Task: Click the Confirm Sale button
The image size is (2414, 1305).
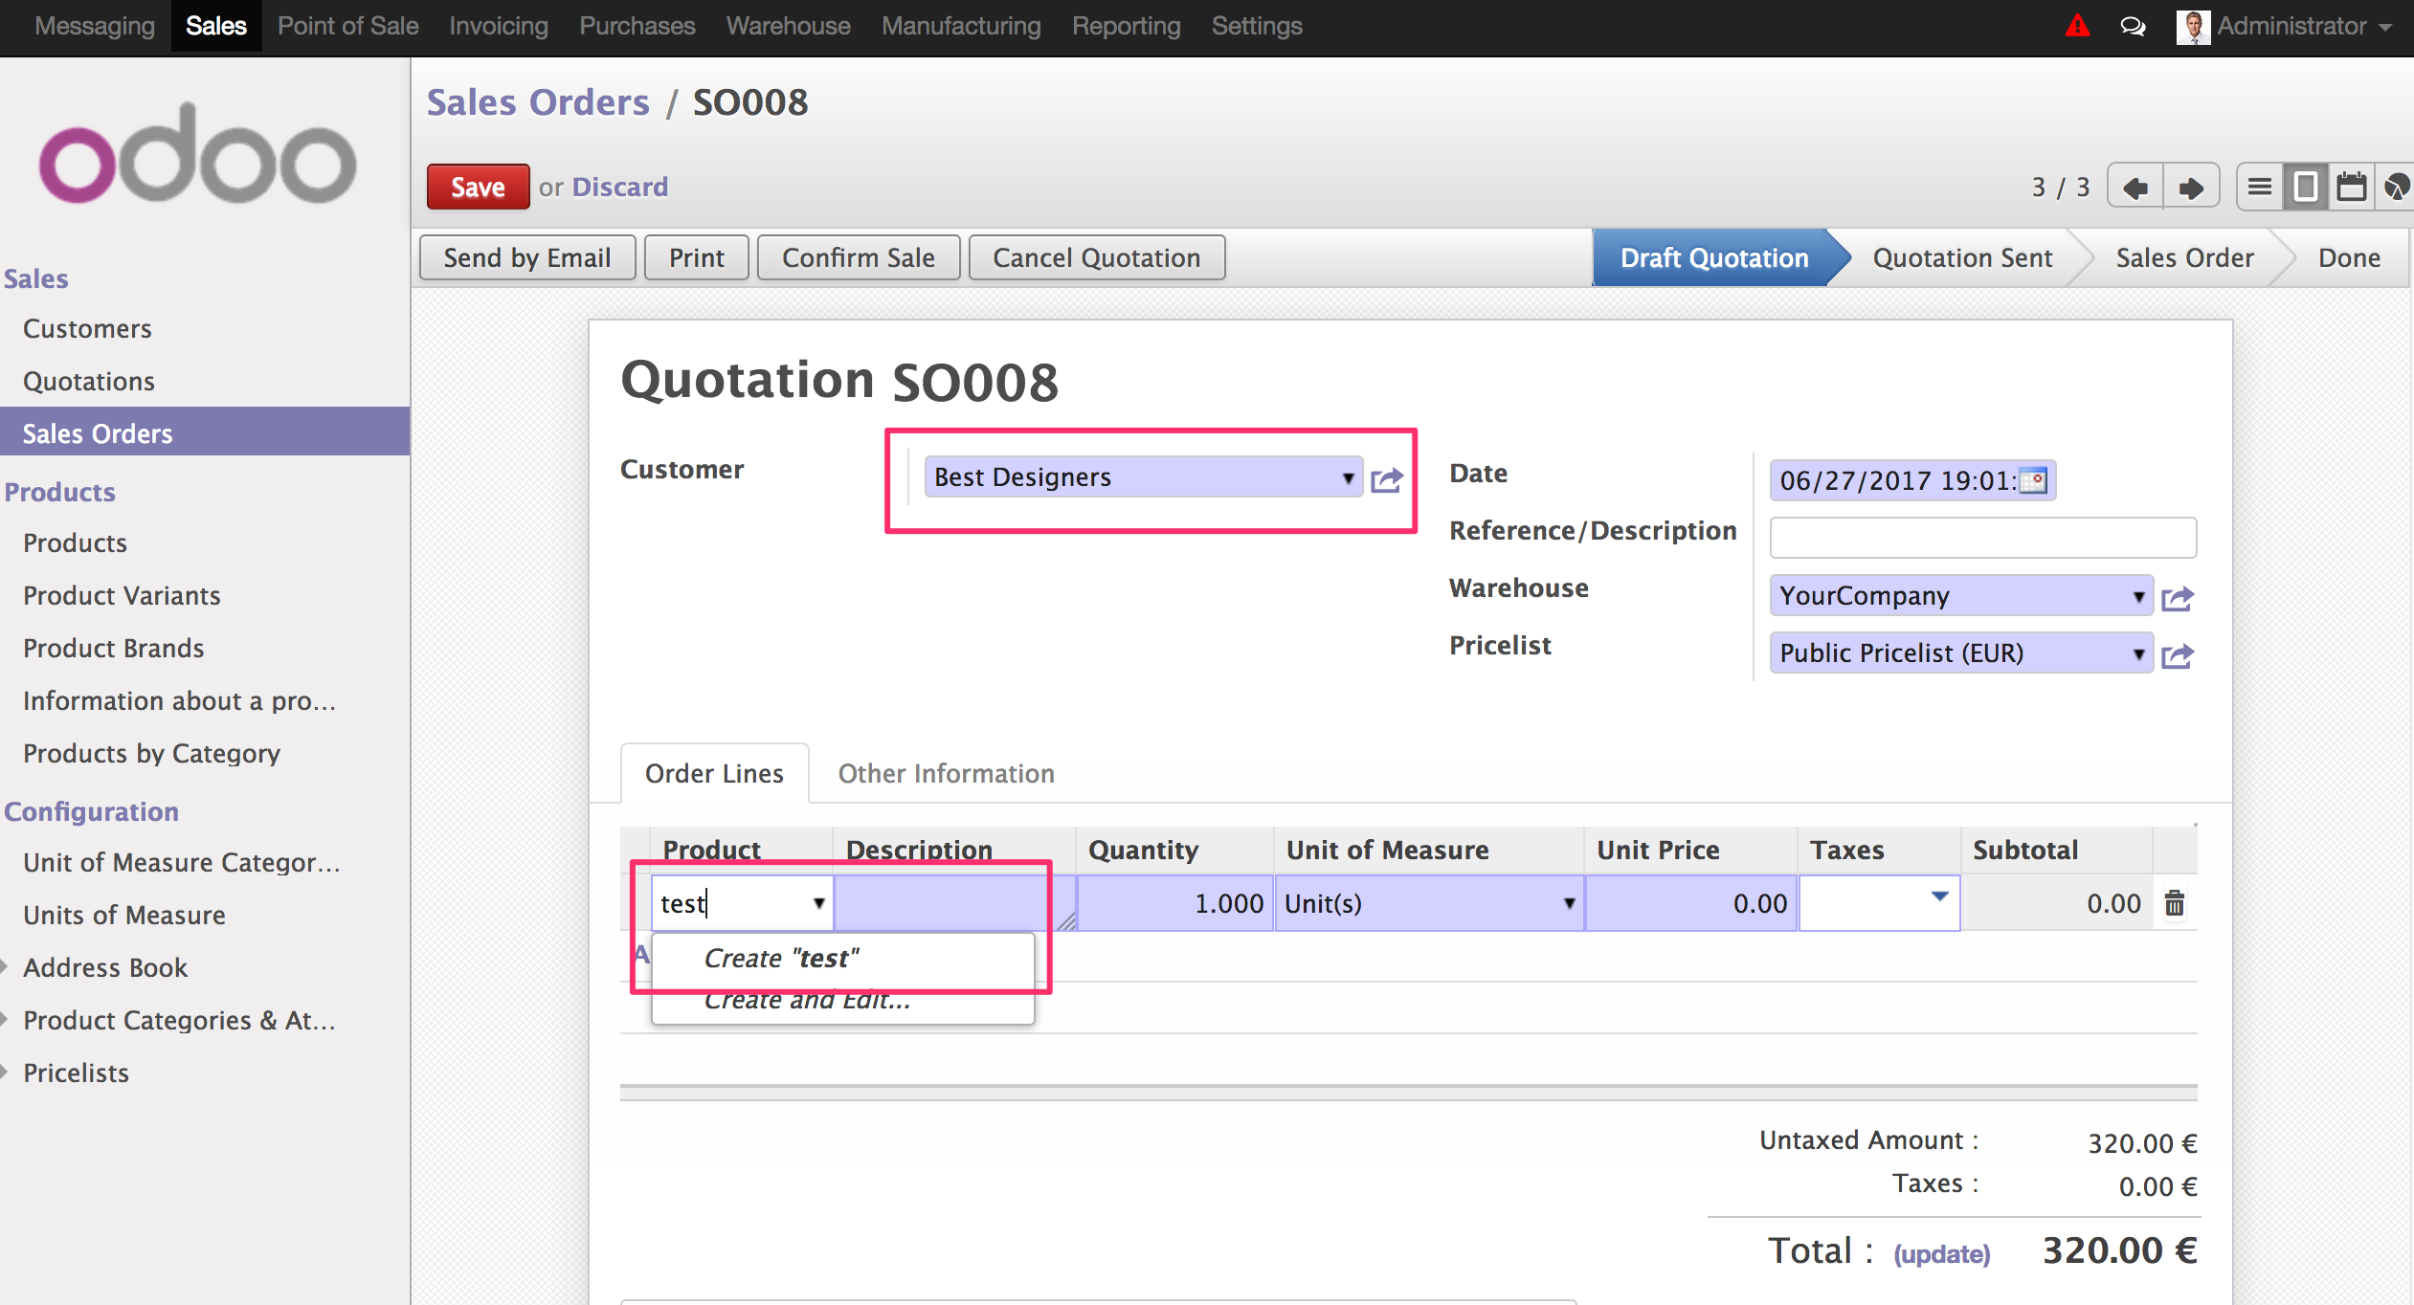Action: 858,258
